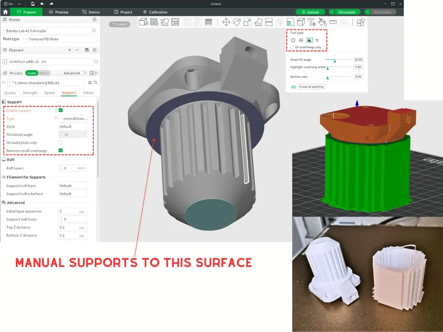The width and height of the screenshot is (443, 332).
Task: Enable the On build plate only checkbox
Action: [x=61, y=143]
